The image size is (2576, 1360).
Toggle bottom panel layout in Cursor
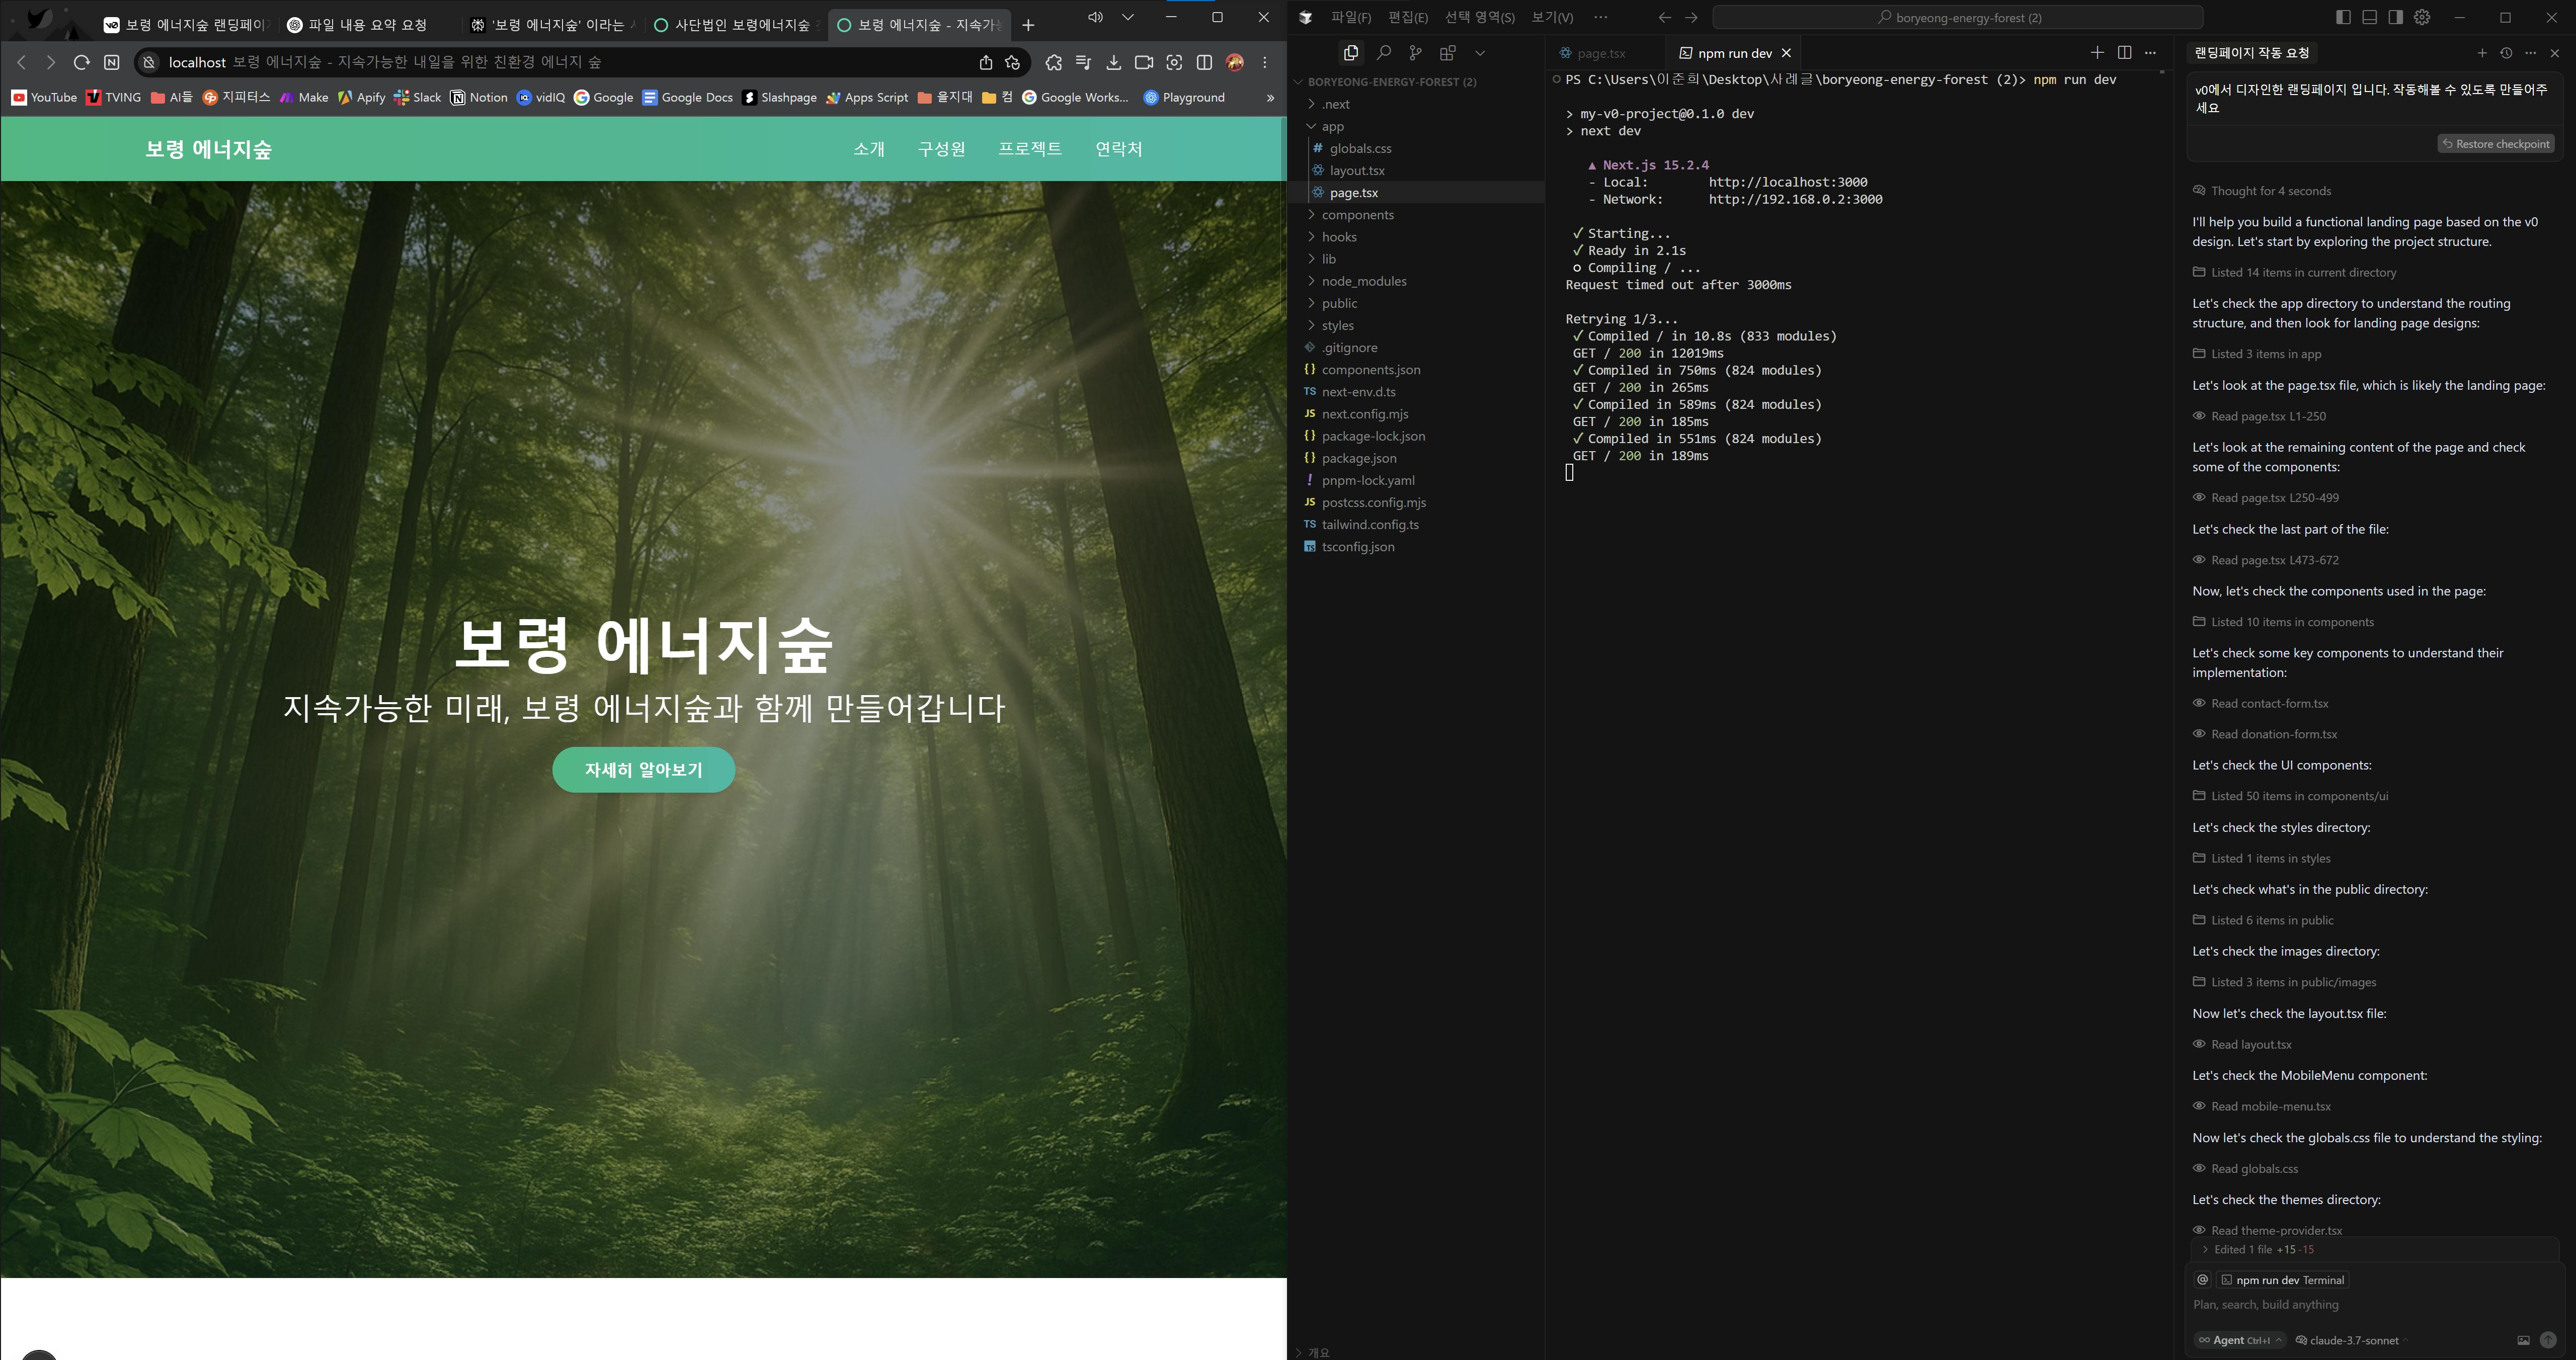(2369, 17)
